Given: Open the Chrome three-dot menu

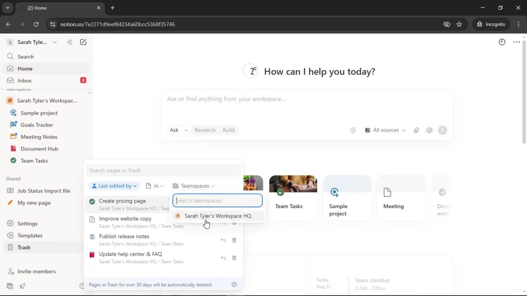Looking at the screenshot, I should 518,24.
